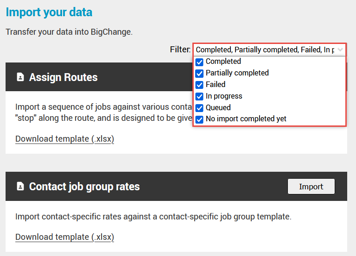Download the Assign Routes xlsx template
This screenshot has height=256, width=356.
coord(64,139)
